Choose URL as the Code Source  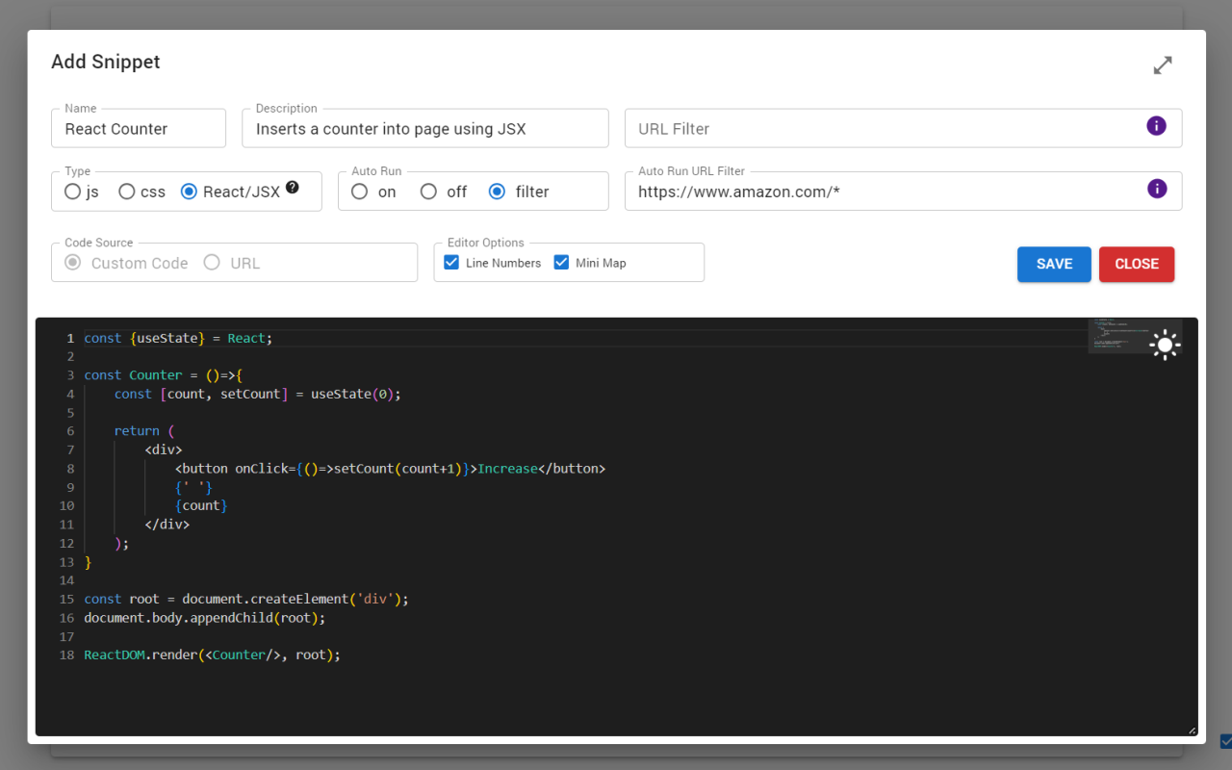click(211, 262)
